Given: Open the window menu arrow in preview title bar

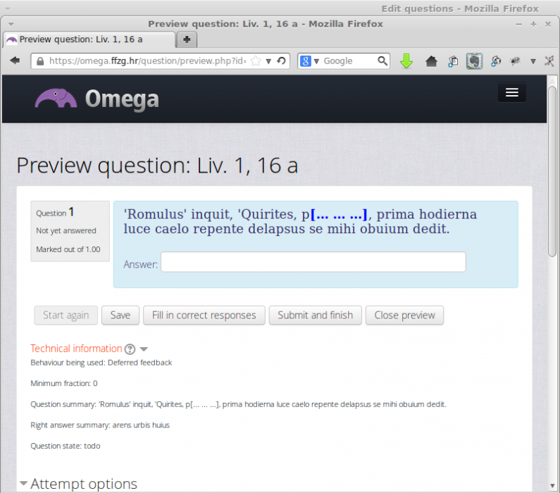Looking at the screenshot, I should [x=11, y=24].
